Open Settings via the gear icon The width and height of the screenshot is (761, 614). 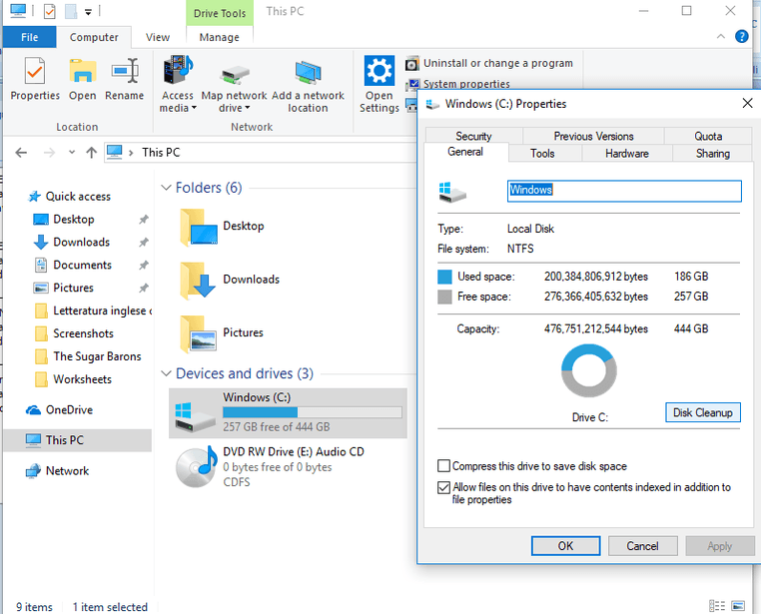pyautogui.click(x=380, y=71)
